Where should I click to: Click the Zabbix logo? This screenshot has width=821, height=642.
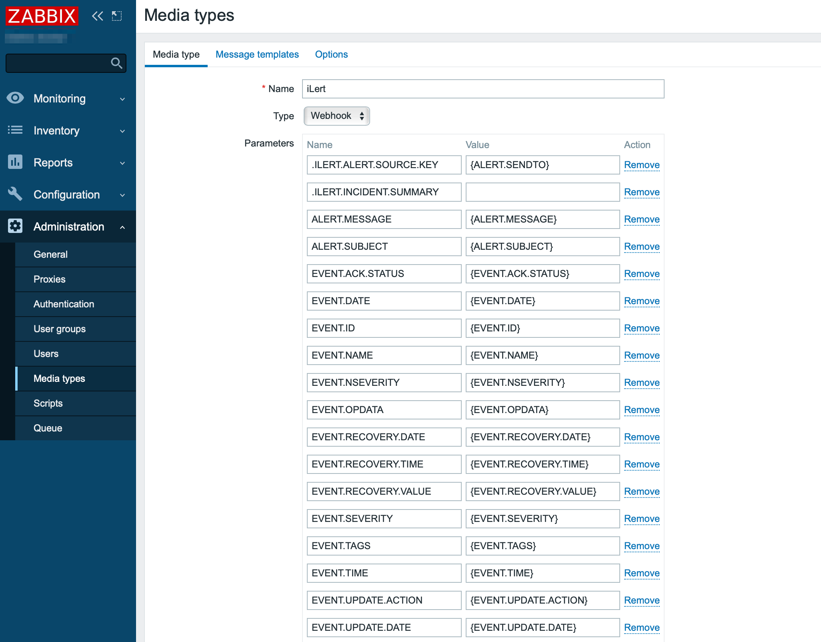pyautogui.click(x=42, y=16)
